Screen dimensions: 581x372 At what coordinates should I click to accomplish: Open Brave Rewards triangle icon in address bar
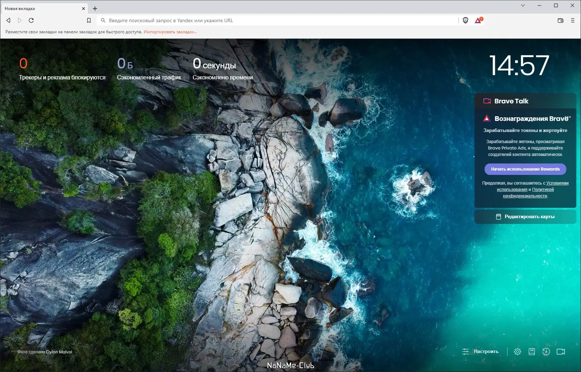click(x=478, y=20)
